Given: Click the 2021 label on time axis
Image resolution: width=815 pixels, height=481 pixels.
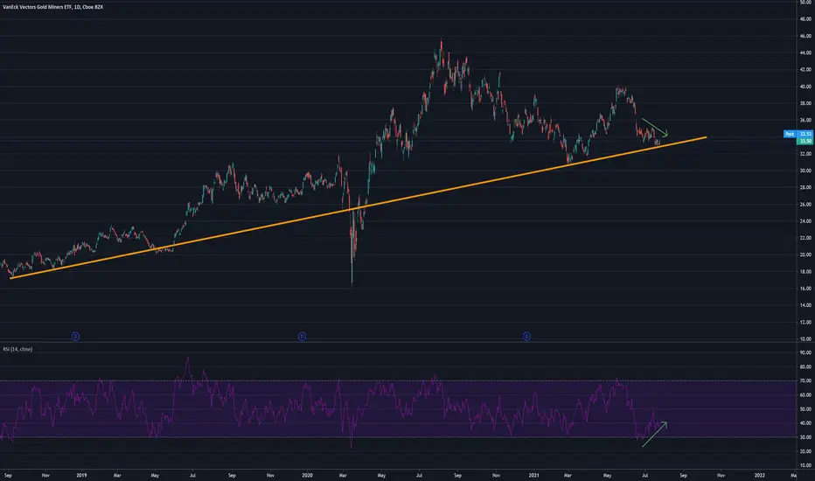Looking at the screenshot, I should [x=533, y=475].
